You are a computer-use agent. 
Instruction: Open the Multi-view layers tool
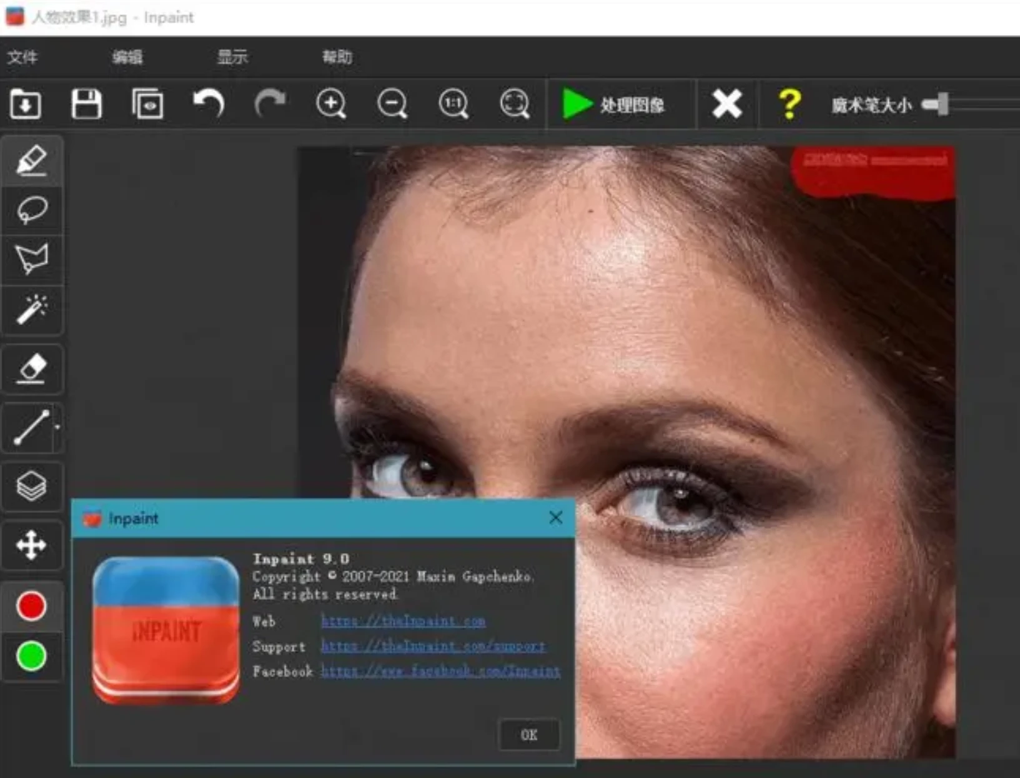click(32, 486)
